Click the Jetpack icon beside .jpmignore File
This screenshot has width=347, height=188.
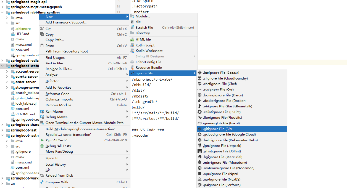click(200, 146)
